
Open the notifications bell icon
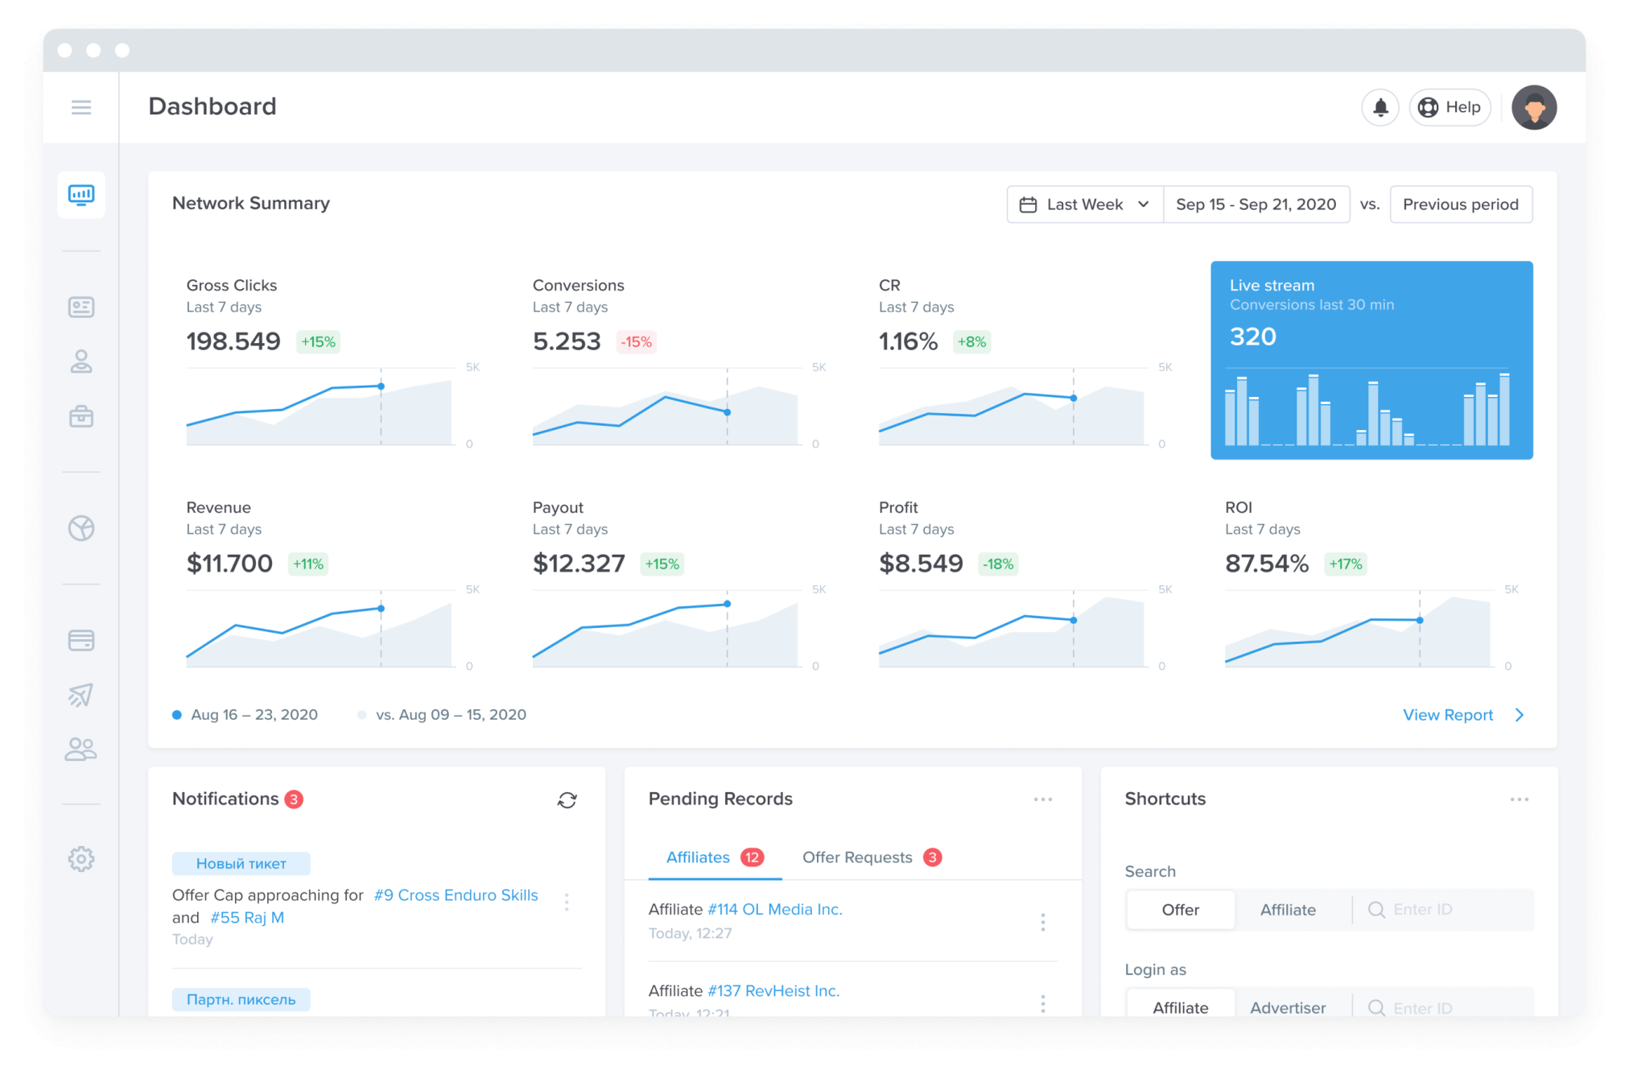click(1379, 107)
